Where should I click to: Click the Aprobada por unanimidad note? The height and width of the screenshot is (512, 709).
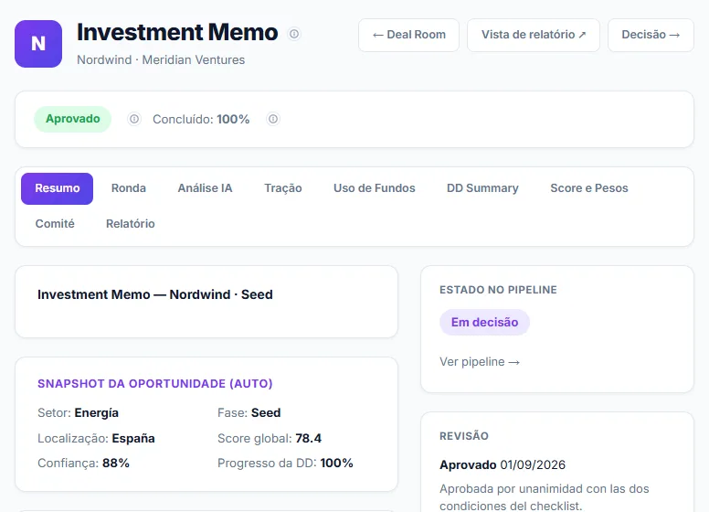point(545,497)
